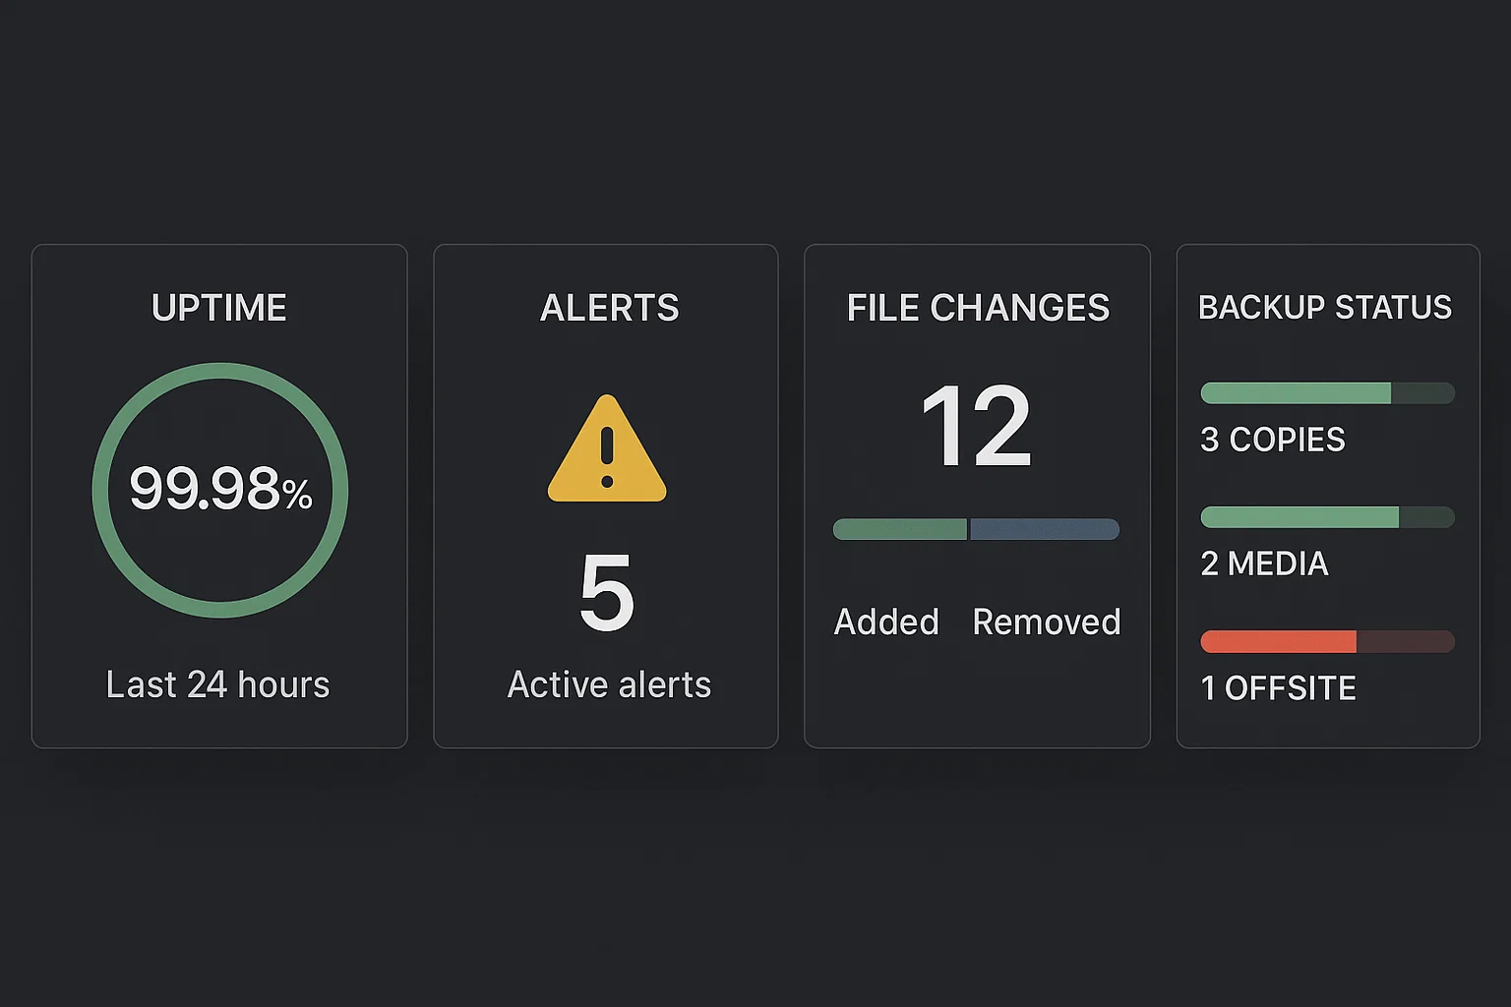This screenshot has height=1007, width=1511.
Task: Click the 3 COPIES progress bar
Action: click(x=1327, y=393)
